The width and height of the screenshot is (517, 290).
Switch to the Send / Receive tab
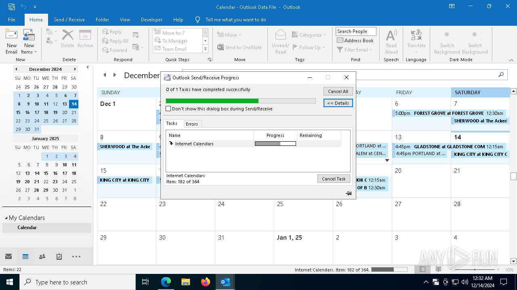[x=69, y=19]
